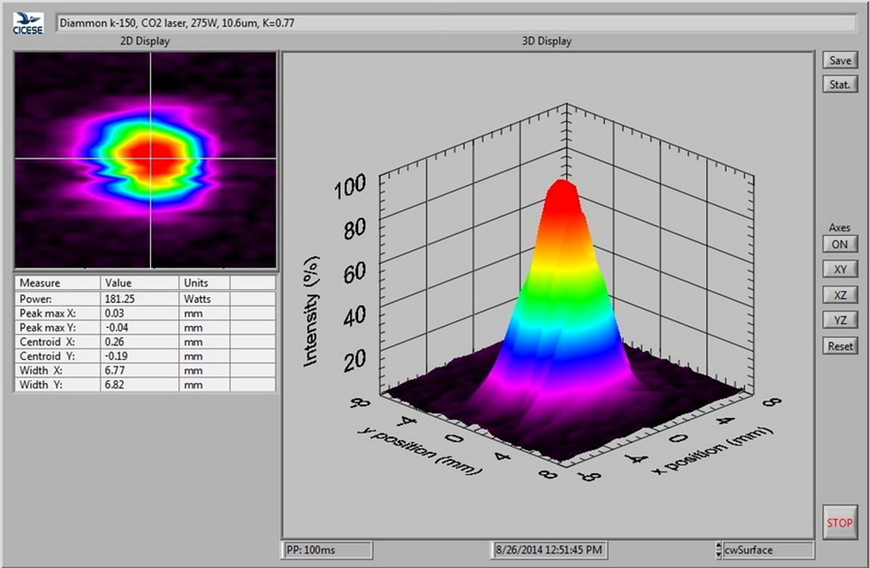Reset the 3D view orientation
The image size is (870, 568).
tap(840, 346)
